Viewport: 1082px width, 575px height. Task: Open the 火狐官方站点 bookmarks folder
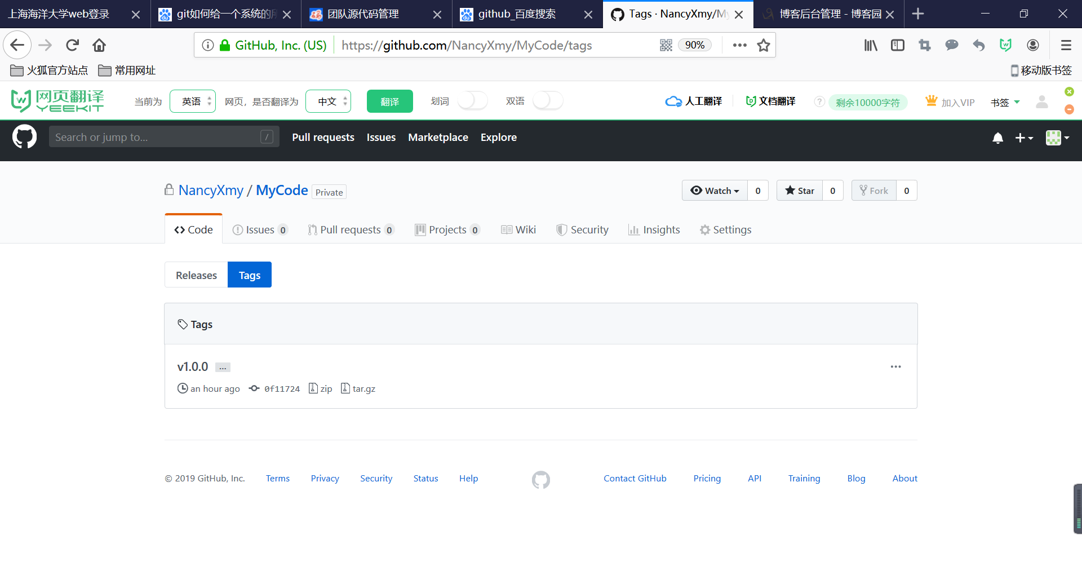click(x=49, y=70)
